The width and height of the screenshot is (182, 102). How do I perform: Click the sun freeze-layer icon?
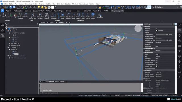click(x=42, y=7)
